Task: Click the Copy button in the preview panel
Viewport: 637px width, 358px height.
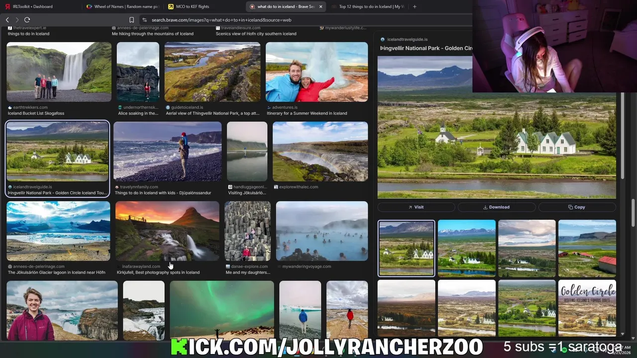Action: [x=577, y=207]
